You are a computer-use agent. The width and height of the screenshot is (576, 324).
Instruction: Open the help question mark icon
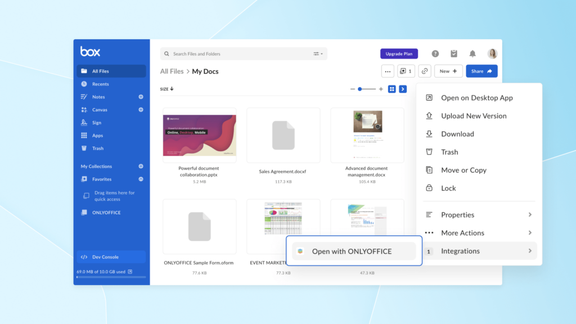[435, 53]
